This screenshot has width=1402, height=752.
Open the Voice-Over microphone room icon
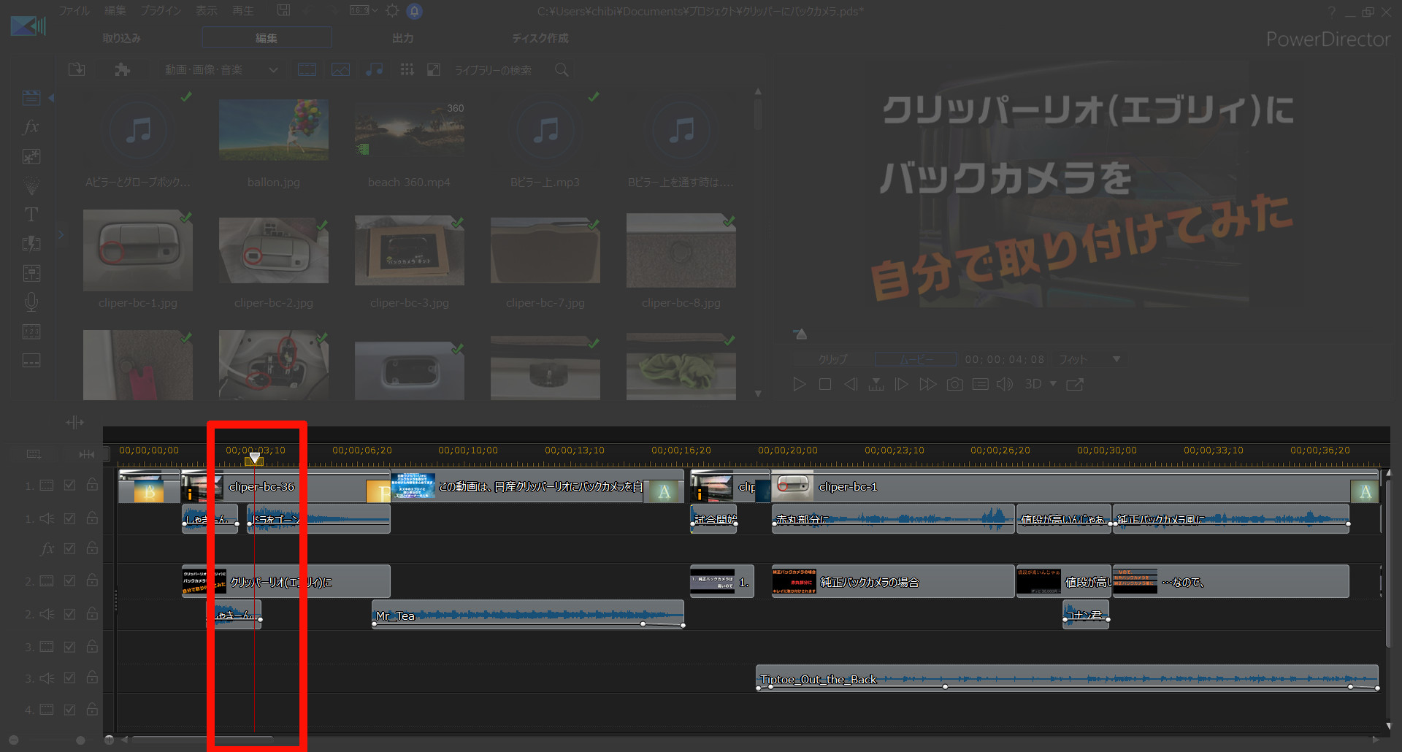[x=31, y=302]
